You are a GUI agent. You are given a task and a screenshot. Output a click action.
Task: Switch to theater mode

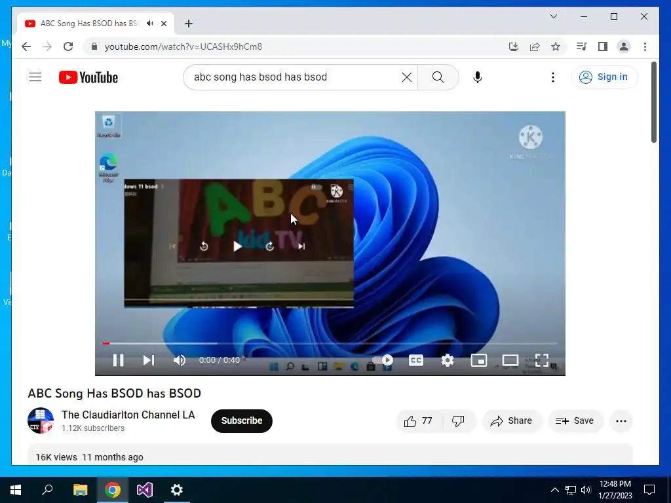pos(510,360)
